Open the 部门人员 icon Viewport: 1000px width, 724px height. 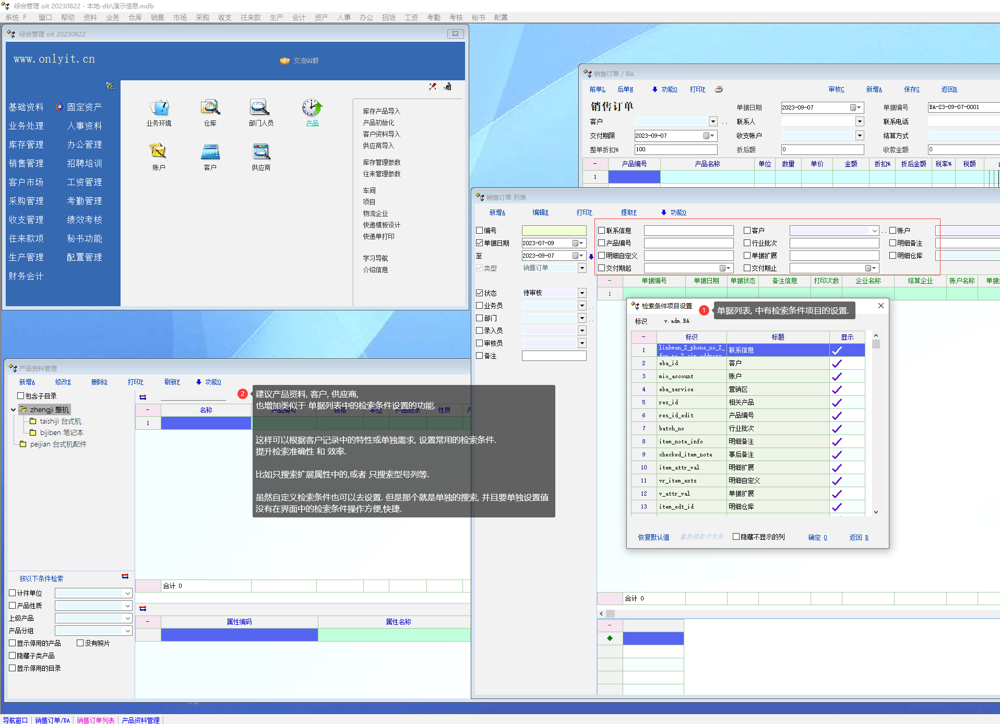click(260, 108)
